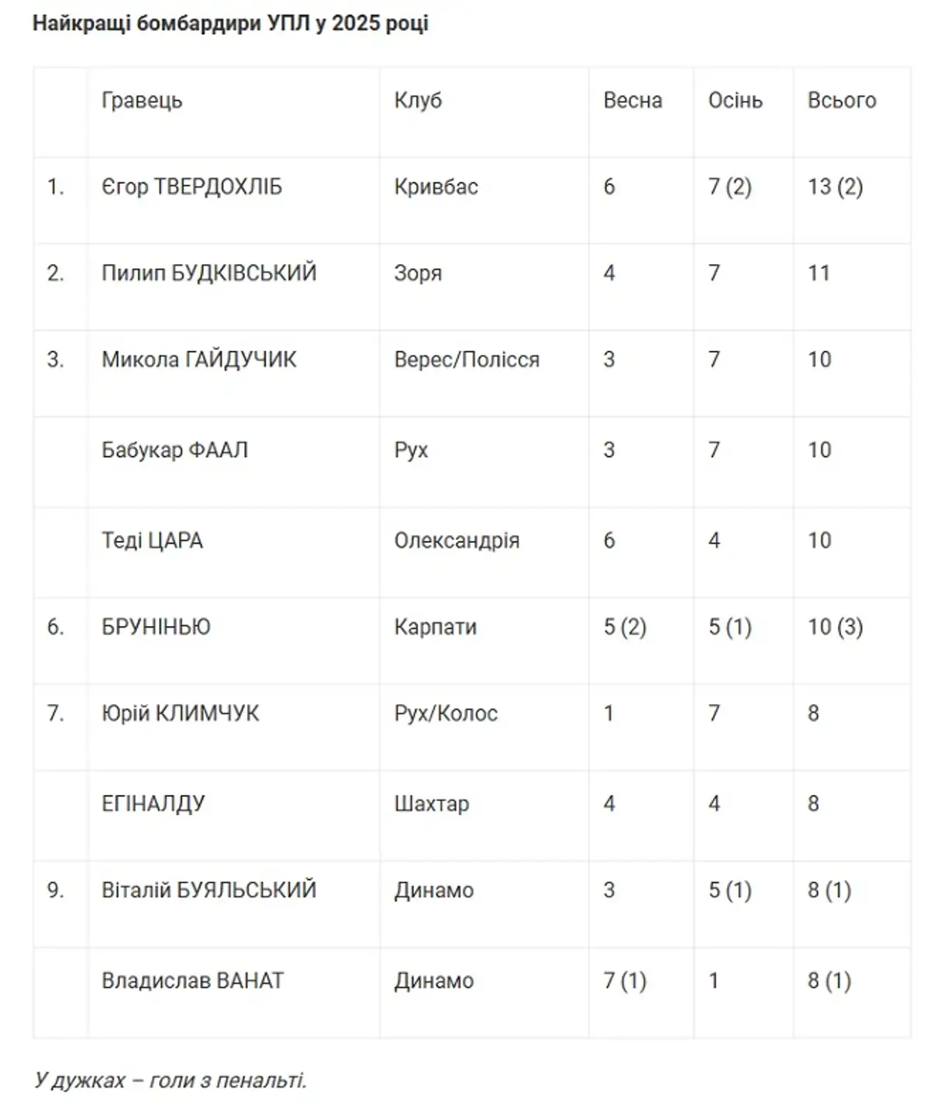Click the Кривбас club cell
This screenshot has width=930, height=1114.
(x=436, y=187)
